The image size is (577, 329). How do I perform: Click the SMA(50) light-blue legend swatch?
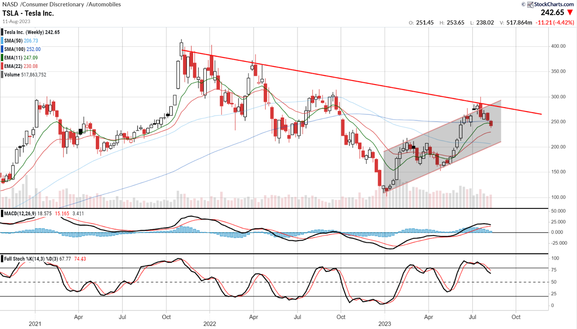click(x=2, y=41)
